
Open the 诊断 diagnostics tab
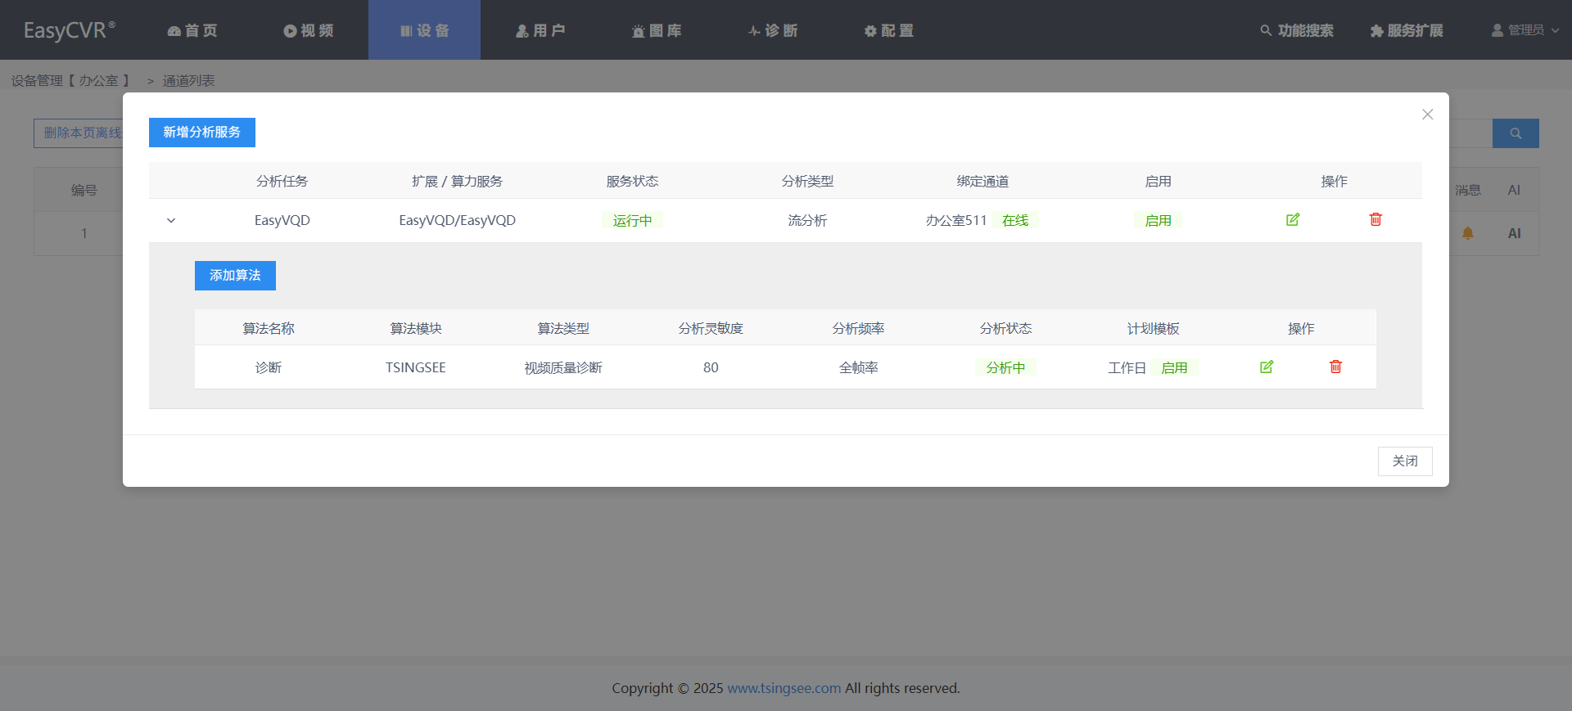(773, 30)
